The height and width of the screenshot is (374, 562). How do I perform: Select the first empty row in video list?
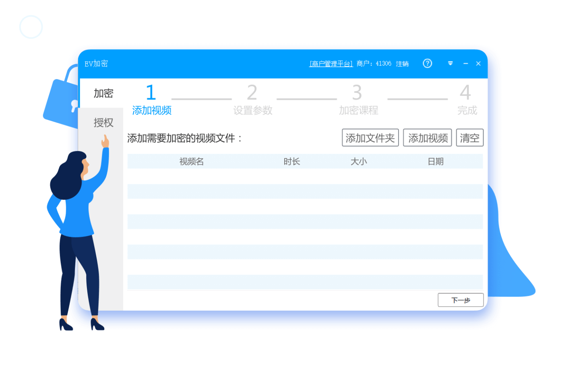click(305, 191)
